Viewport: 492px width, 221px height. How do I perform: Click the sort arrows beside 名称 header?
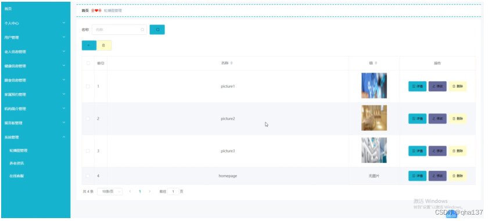pyautogui.click(x=232, y=63)
